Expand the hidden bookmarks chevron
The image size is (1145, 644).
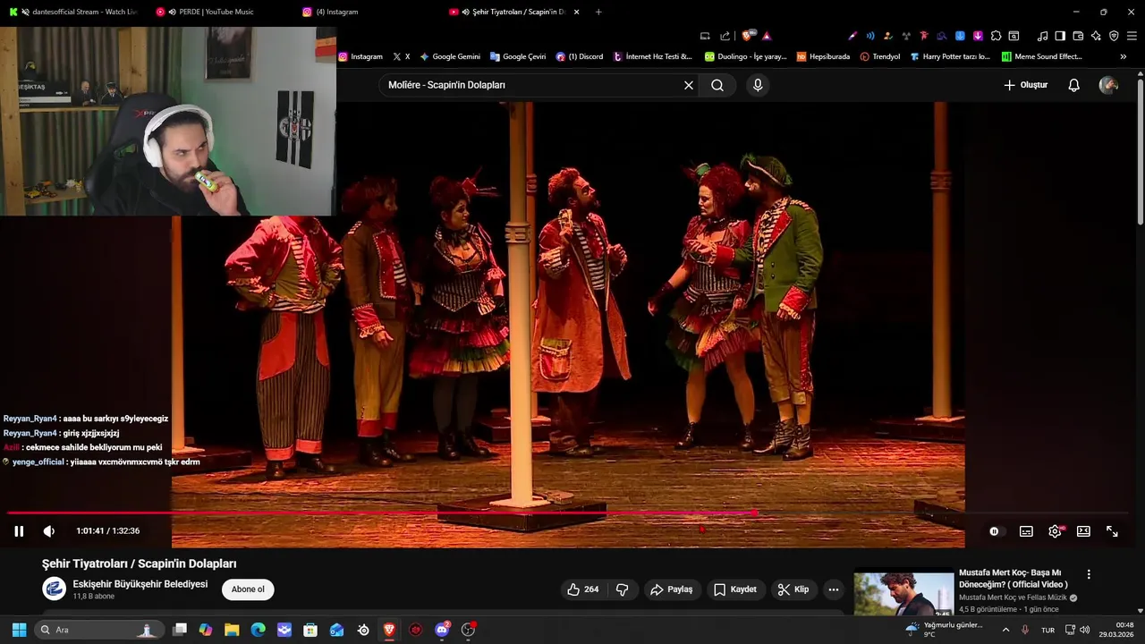click(x=1124, y=56)
